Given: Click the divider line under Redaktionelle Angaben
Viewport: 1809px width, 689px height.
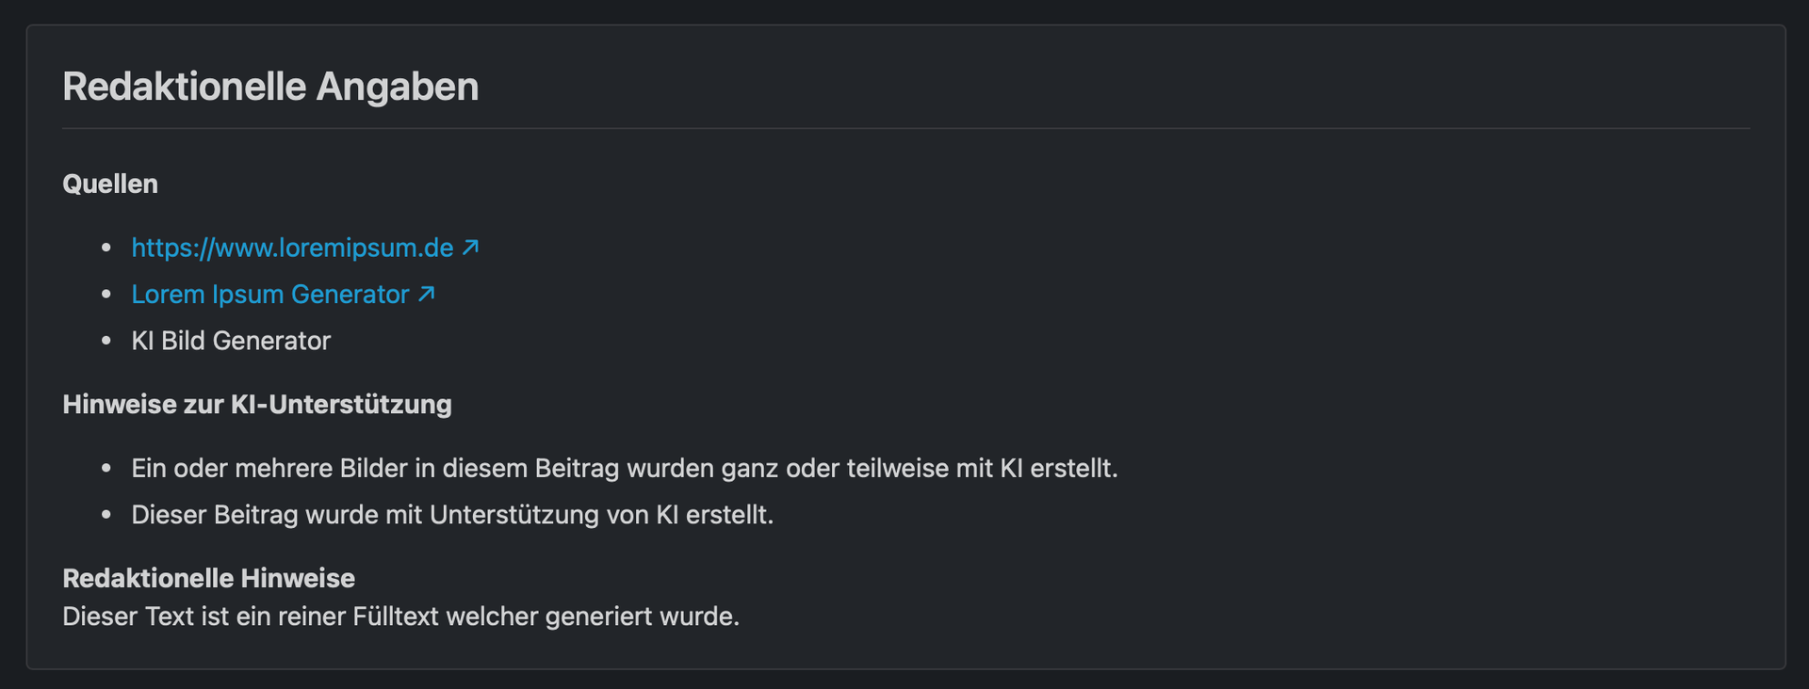Looking at the screenshot, I should pos(904,128).
